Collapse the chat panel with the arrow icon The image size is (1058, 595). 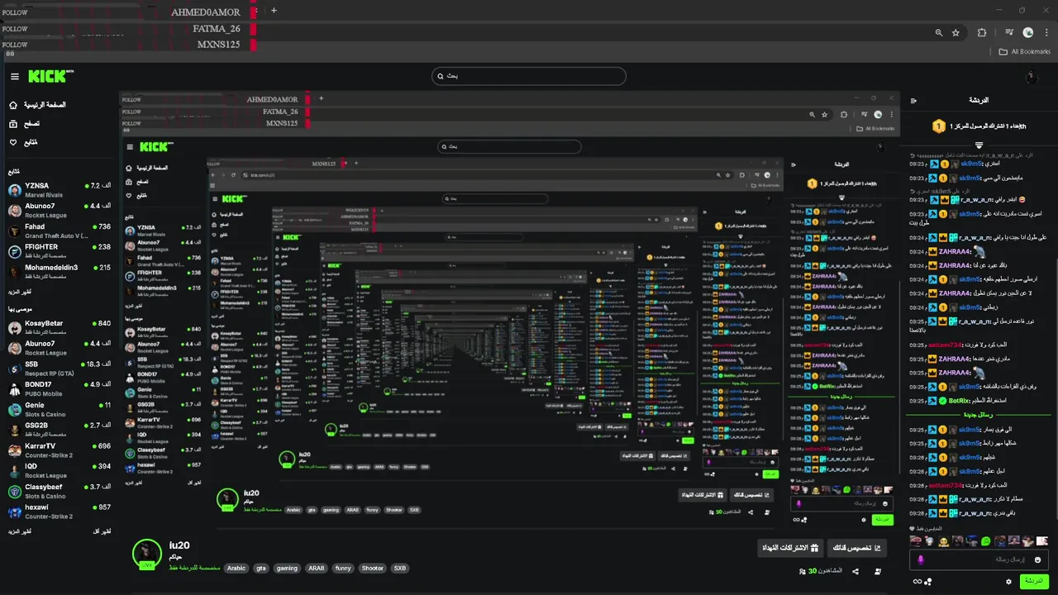tap(913, 101)
